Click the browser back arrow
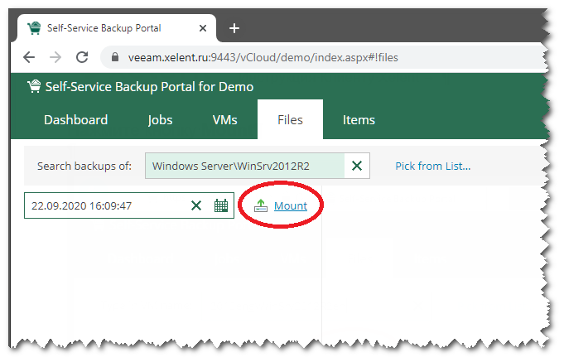The image size is (564, 362). click(x=29, y=57)
